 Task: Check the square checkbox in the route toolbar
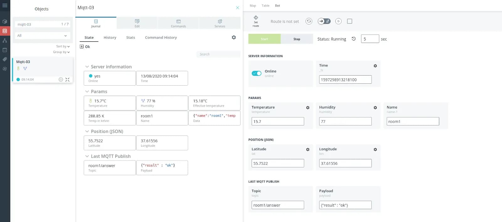[350, 21]
